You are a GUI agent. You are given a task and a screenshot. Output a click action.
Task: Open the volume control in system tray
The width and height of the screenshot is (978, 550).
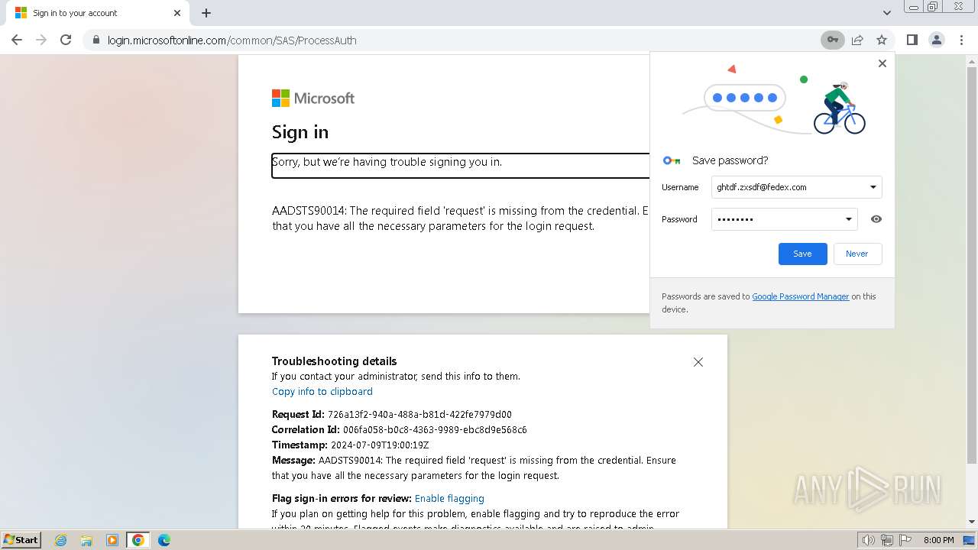pos(869,540)
